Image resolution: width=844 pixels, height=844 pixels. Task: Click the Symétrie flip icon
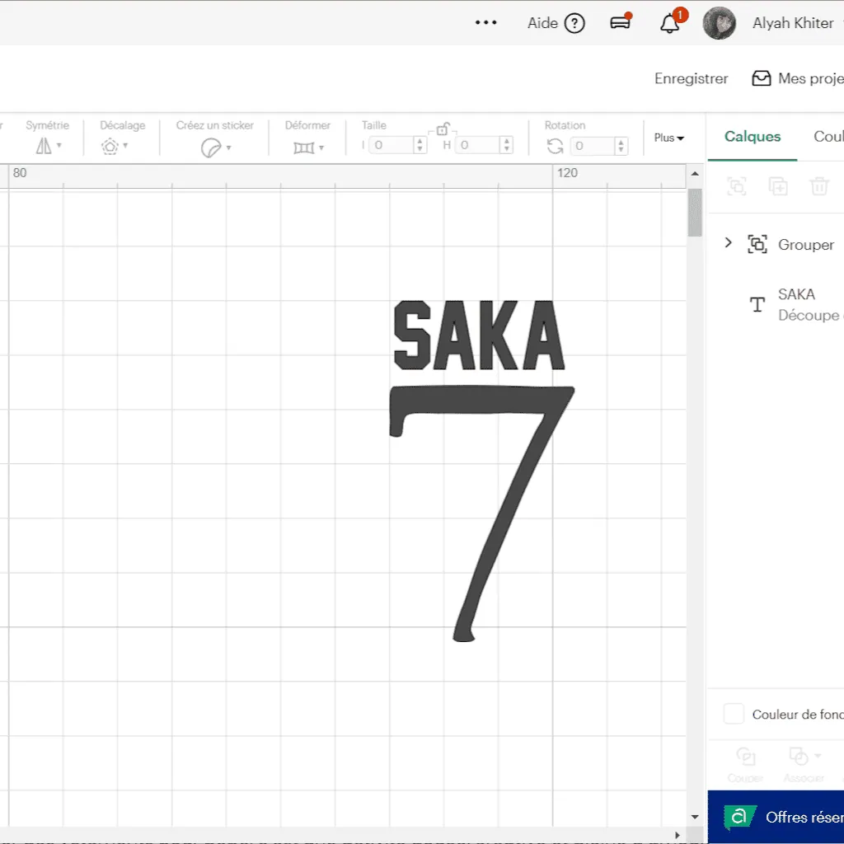tap(44, 146)
